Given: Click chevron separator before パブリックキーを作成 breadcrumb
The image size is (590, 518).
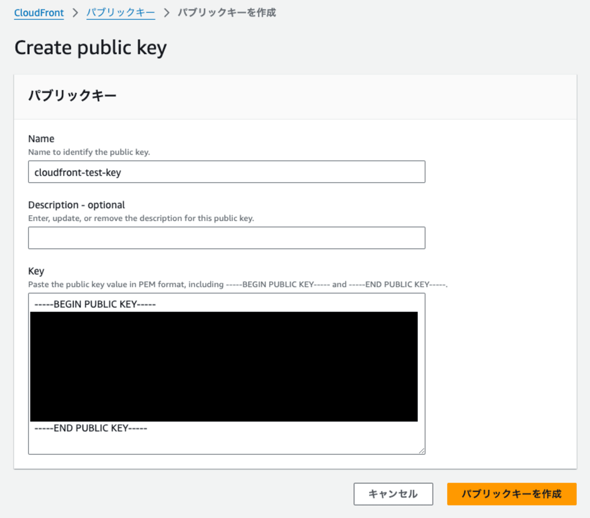Looking at the screenshot, I should click(x=167, y=13).
